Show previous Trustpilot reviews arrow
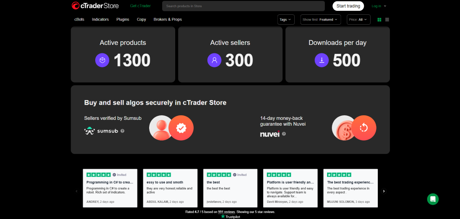Screen dimensions: 460x219 click(x=76, y=191)
